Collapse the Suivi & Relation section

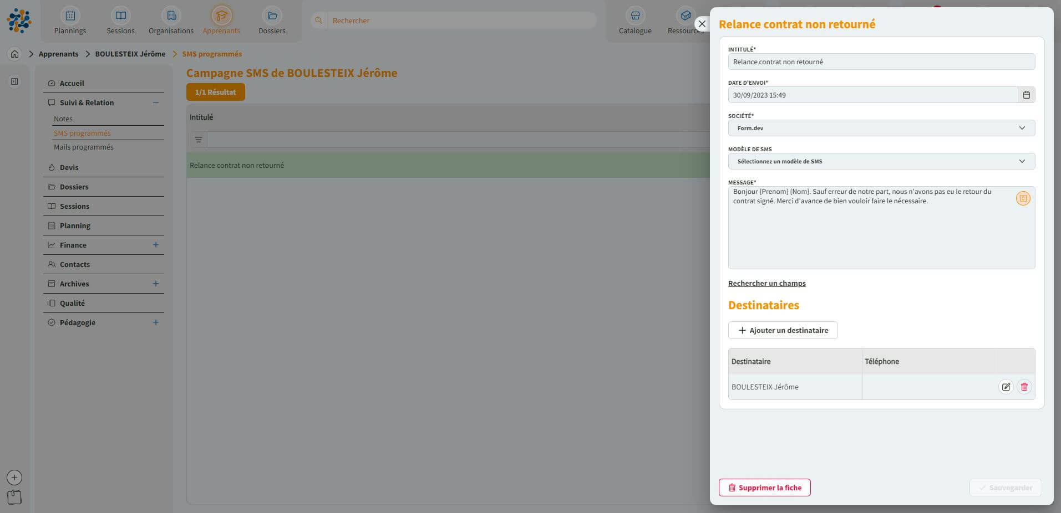(x=156, y=102)
